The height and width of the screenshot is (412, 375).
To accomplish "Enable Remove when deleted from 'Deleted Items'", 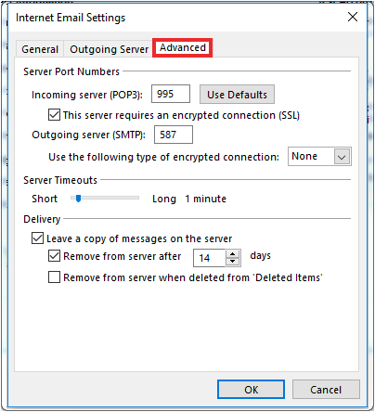I will (x=54, y=277).
